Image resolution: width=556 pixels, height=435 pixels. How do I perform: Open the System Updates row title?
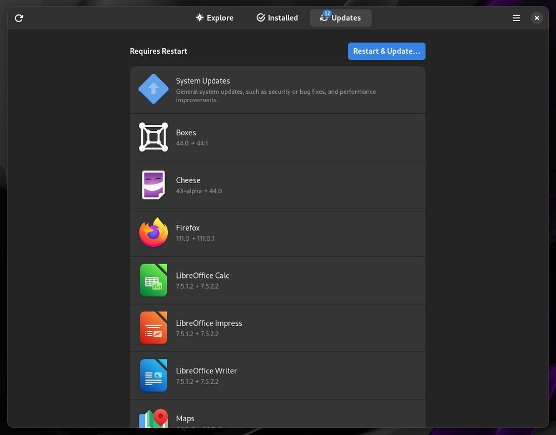(x=203, y=81)
